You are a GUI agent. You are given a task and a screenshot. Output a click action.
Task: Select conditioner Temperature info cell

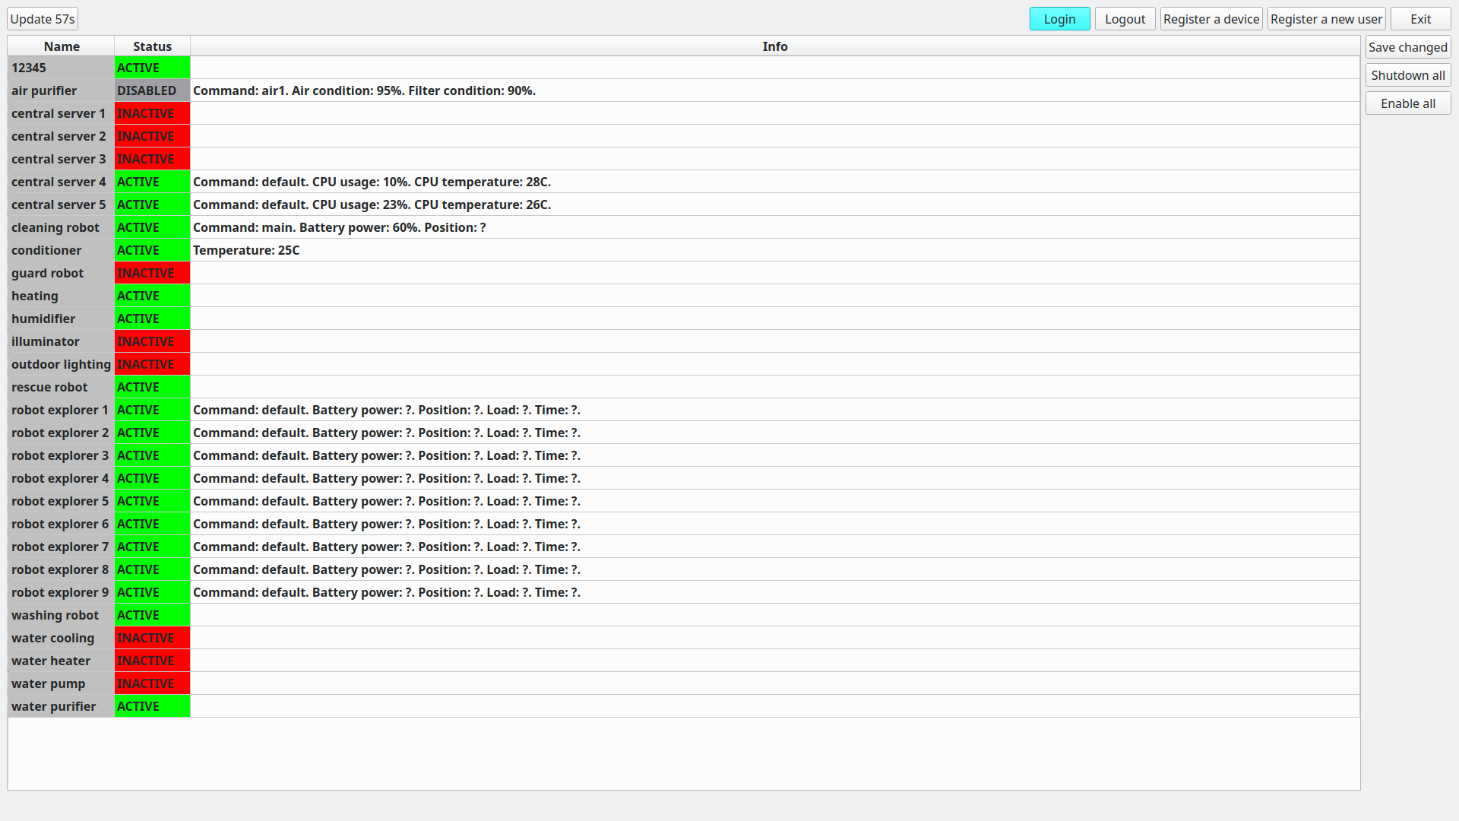[774, 250]
